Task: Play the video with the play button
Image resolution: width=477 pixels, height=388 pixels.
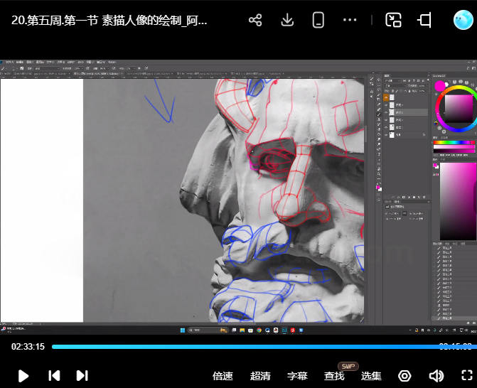Action: 23,376
